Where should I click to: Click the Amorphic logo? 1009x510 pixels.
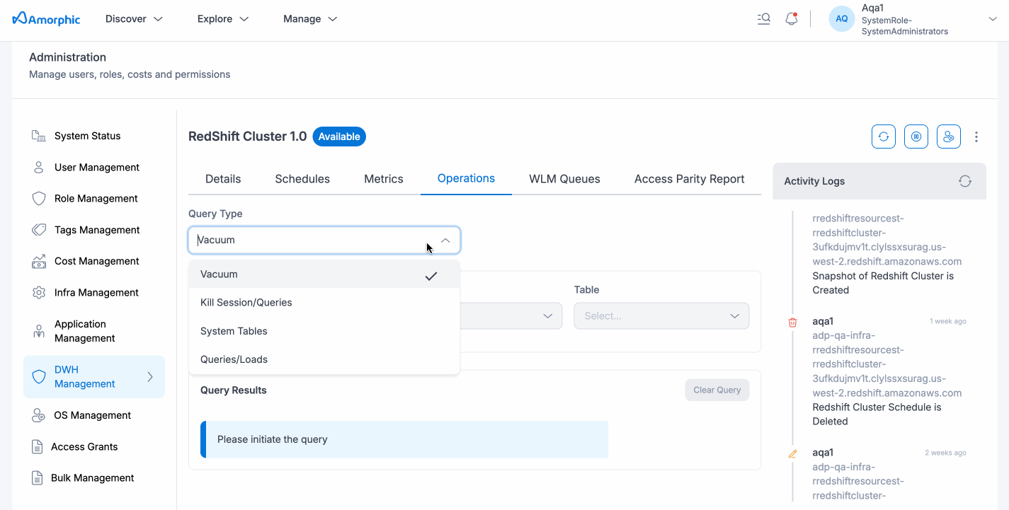pos(47,19)
